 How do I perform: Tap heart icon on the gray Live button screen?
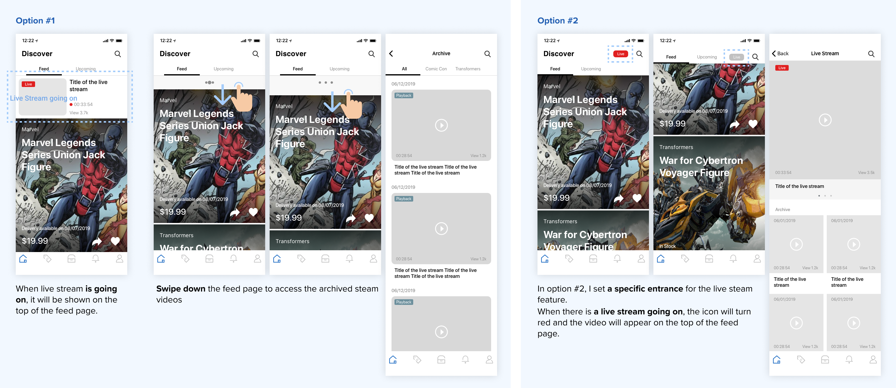click(753, 124)
